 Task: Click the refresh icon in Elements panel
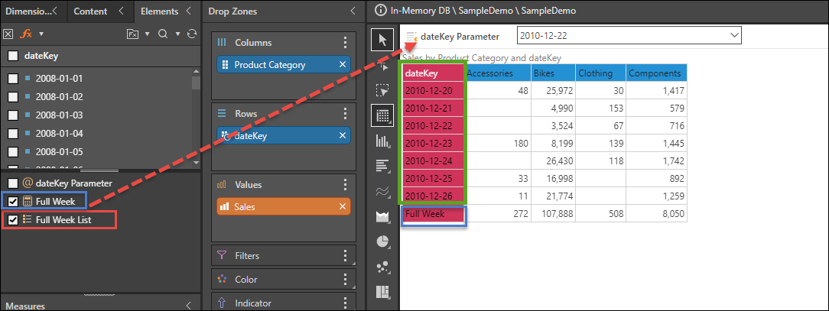(x=191, y=34)
